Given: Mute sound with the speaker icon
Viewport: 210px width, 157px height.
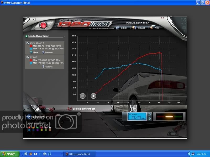Looking at the screenshot, I should tap(34, 20).
